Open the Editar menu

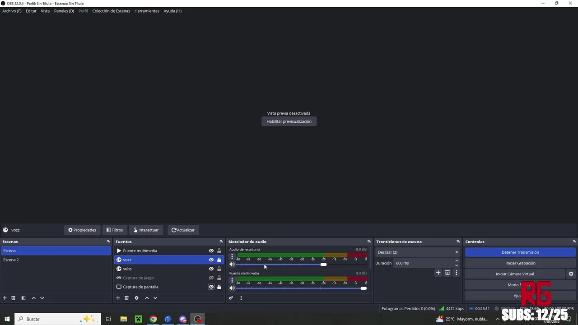[x=31, y=11]
